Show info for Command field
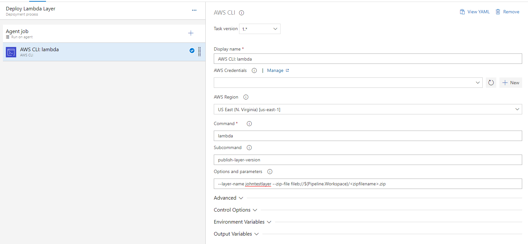Viewport: 528px width, 244px height. tap(249, 124)
